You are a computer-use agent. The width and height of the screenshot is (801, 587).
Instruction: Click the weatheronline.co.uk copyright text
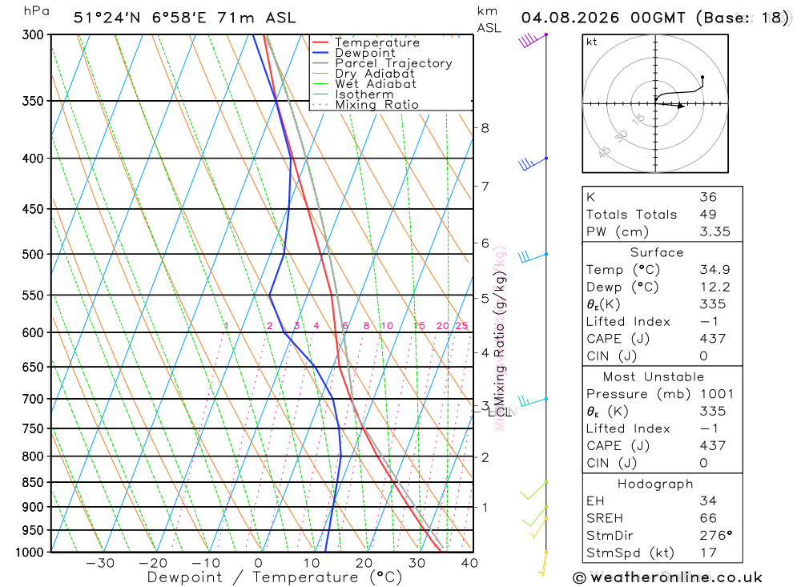pos(668,577)
